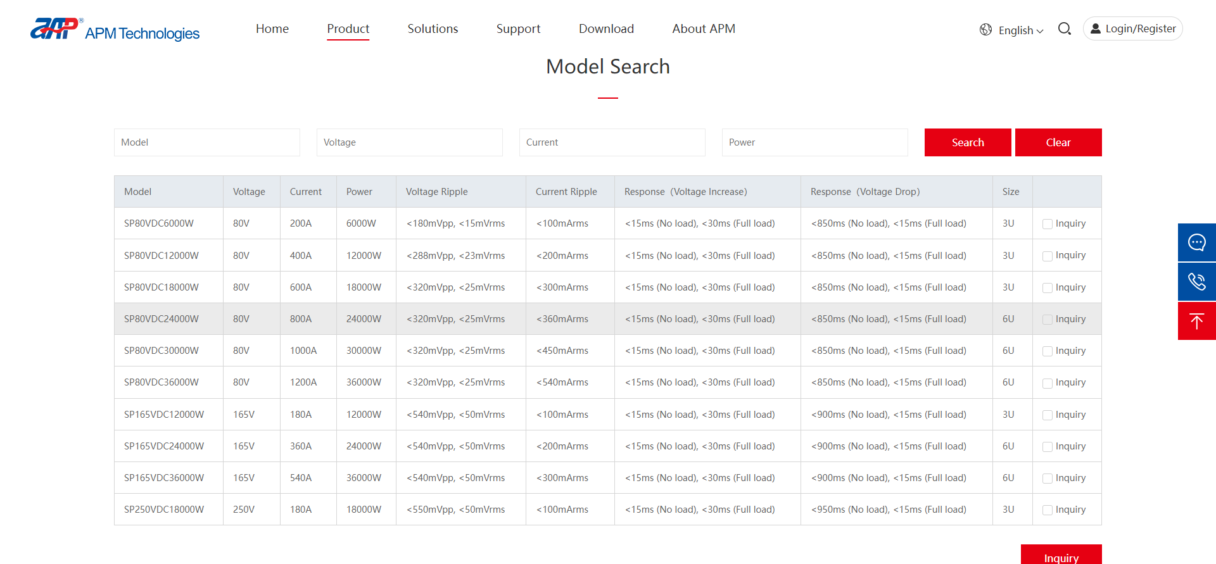Focus the Voltage input field
This screenshot has width=1216, height=564.
click(410, 142)
